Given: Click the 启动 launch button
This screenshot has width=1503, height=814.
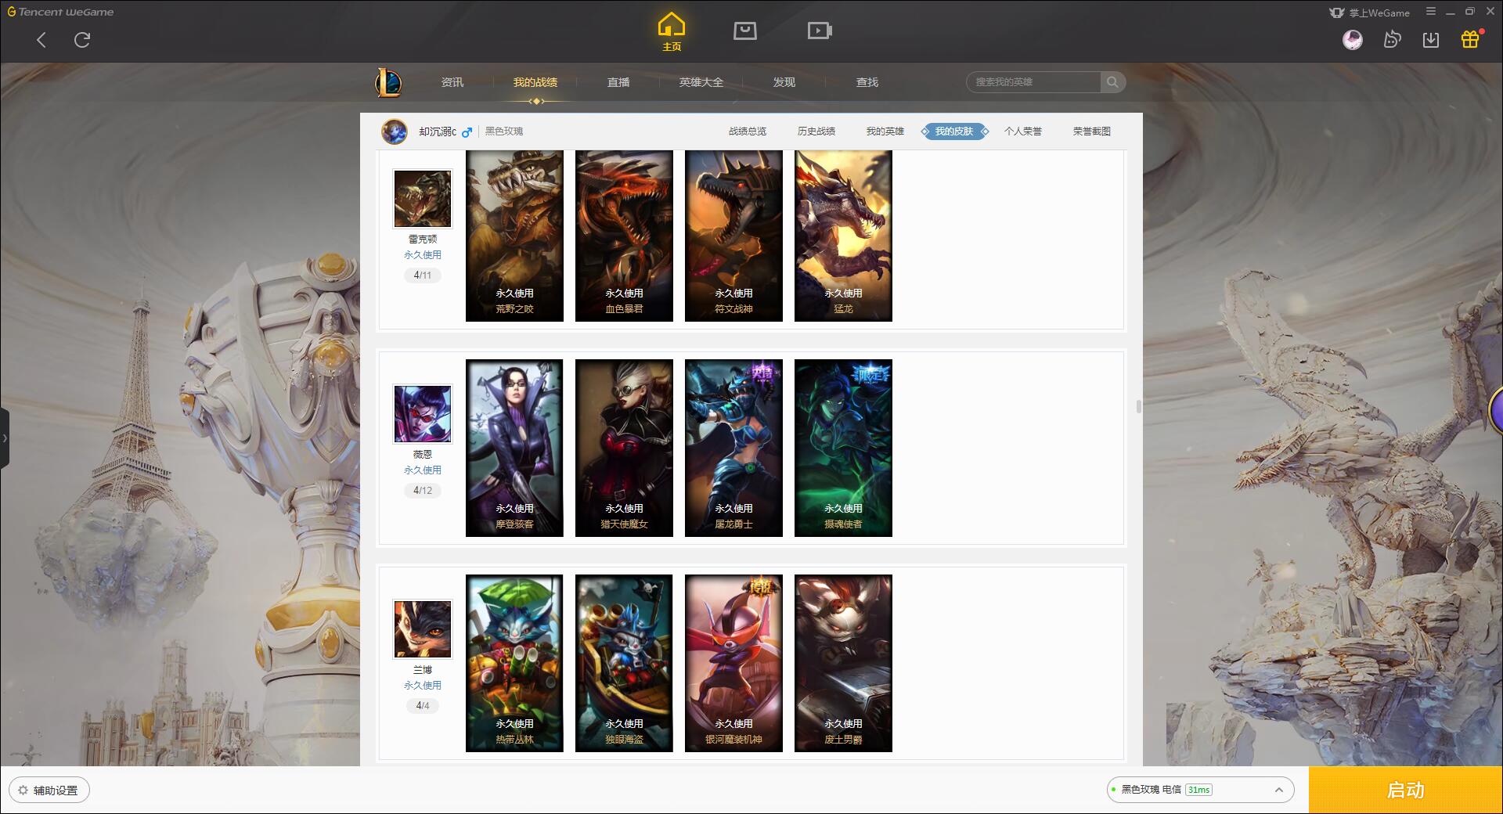Looking at the screenshot, I should 1405,791.
